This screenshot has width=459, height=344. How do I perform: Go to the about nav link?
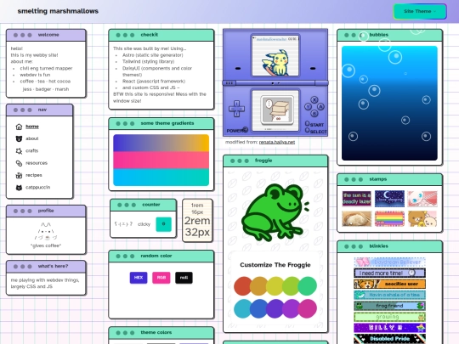click(x=32, y=138)
